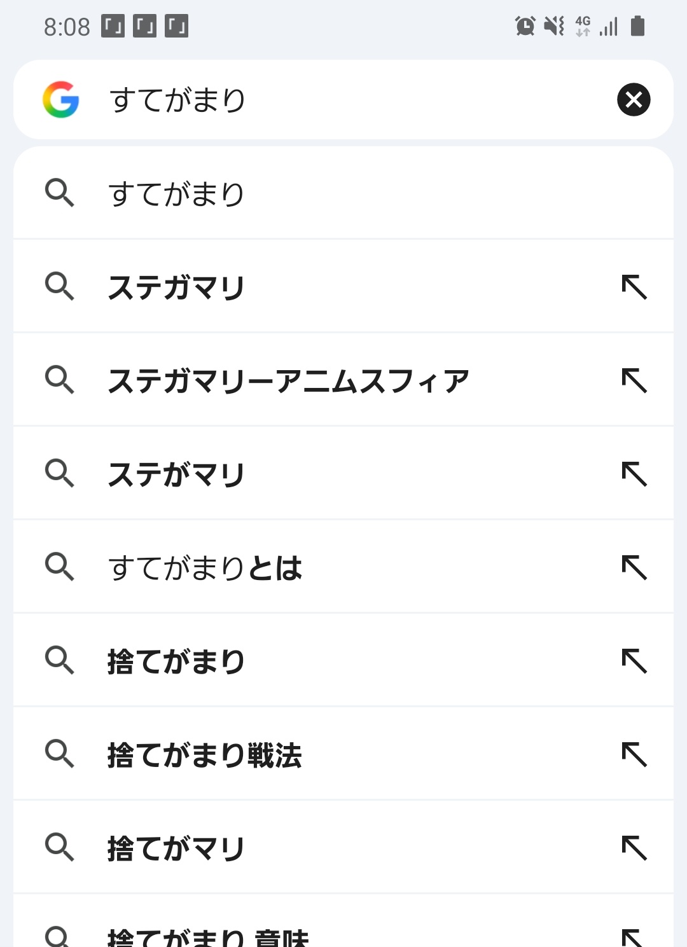
Task: Tap the alarm icon in status bar
Action: [525, 26]
